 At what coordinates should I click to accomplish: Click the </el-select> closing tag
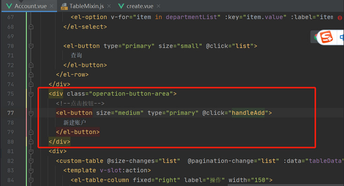(x=85, y=27)
